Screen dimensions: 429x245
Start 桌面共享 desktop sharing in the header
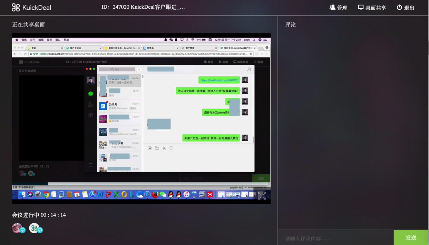(372, 8)
